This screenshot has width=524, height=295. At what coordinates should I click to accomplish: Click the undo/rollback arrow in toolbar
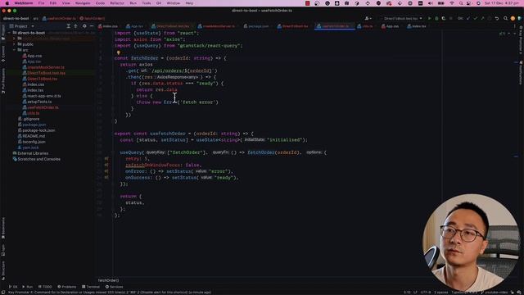tap(497, 18)
